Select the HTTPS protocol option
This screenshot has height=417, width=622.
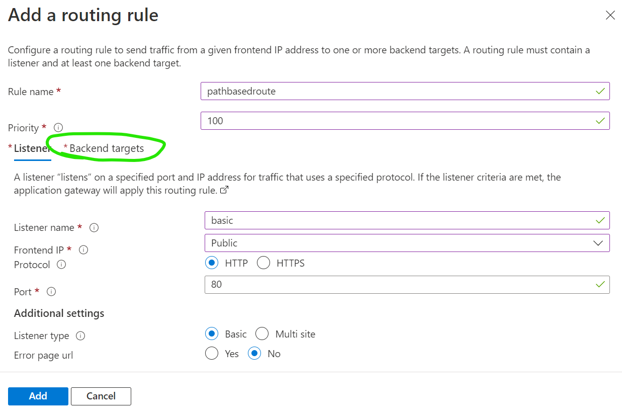click(263, 263)
